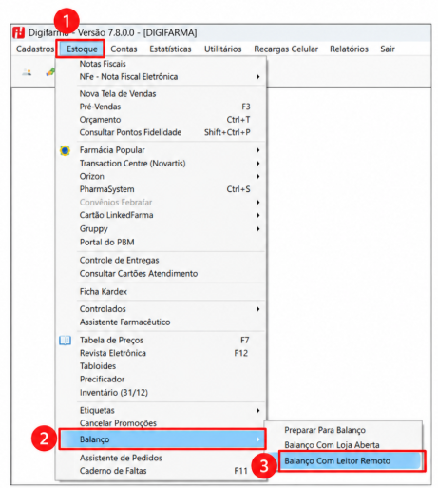This screenshot has width=438, height=488.
Task: Expand the NFe - Nota Fiscal Eletrônica submenu arrow
Action: coord(258,77)
